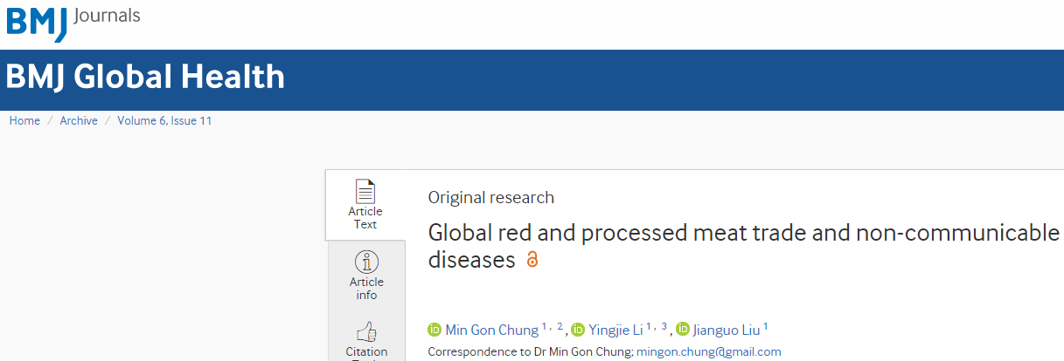Click the BMJ Journals logo
Screen dimensions: 1064x361
(x=73, y=21)
